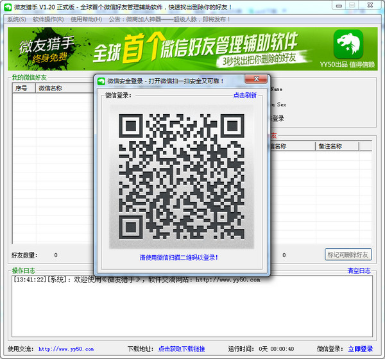Close the 微信安全登录 dialog
Viewport: 385px width, 359px height.
coord(256,79)
